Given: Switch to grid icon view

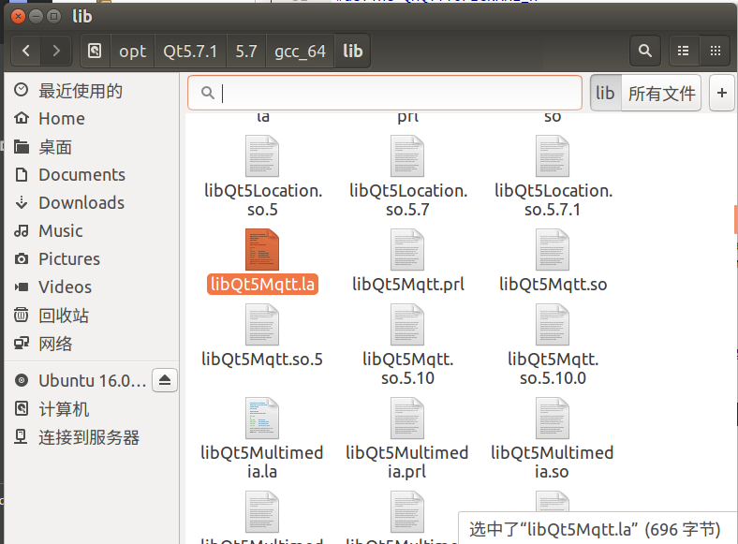Looking at the screenshot, I should click(715, 51).
